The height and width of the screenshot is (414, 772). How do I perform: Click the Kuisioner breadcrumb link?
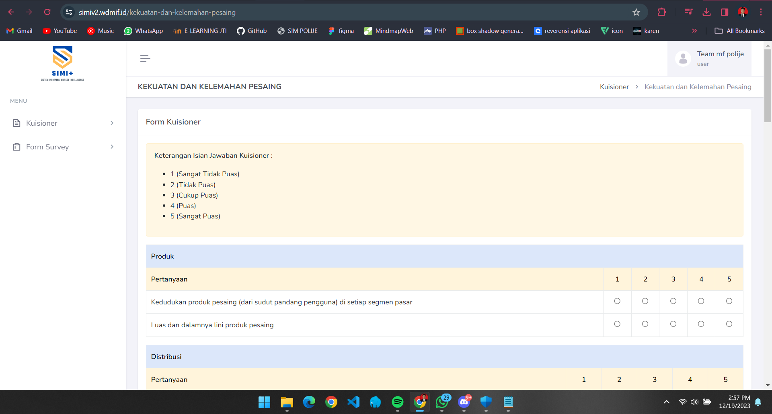[x=614, y=87]
